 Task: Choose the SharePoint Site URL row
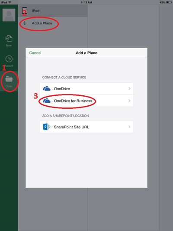pos(86,127)
